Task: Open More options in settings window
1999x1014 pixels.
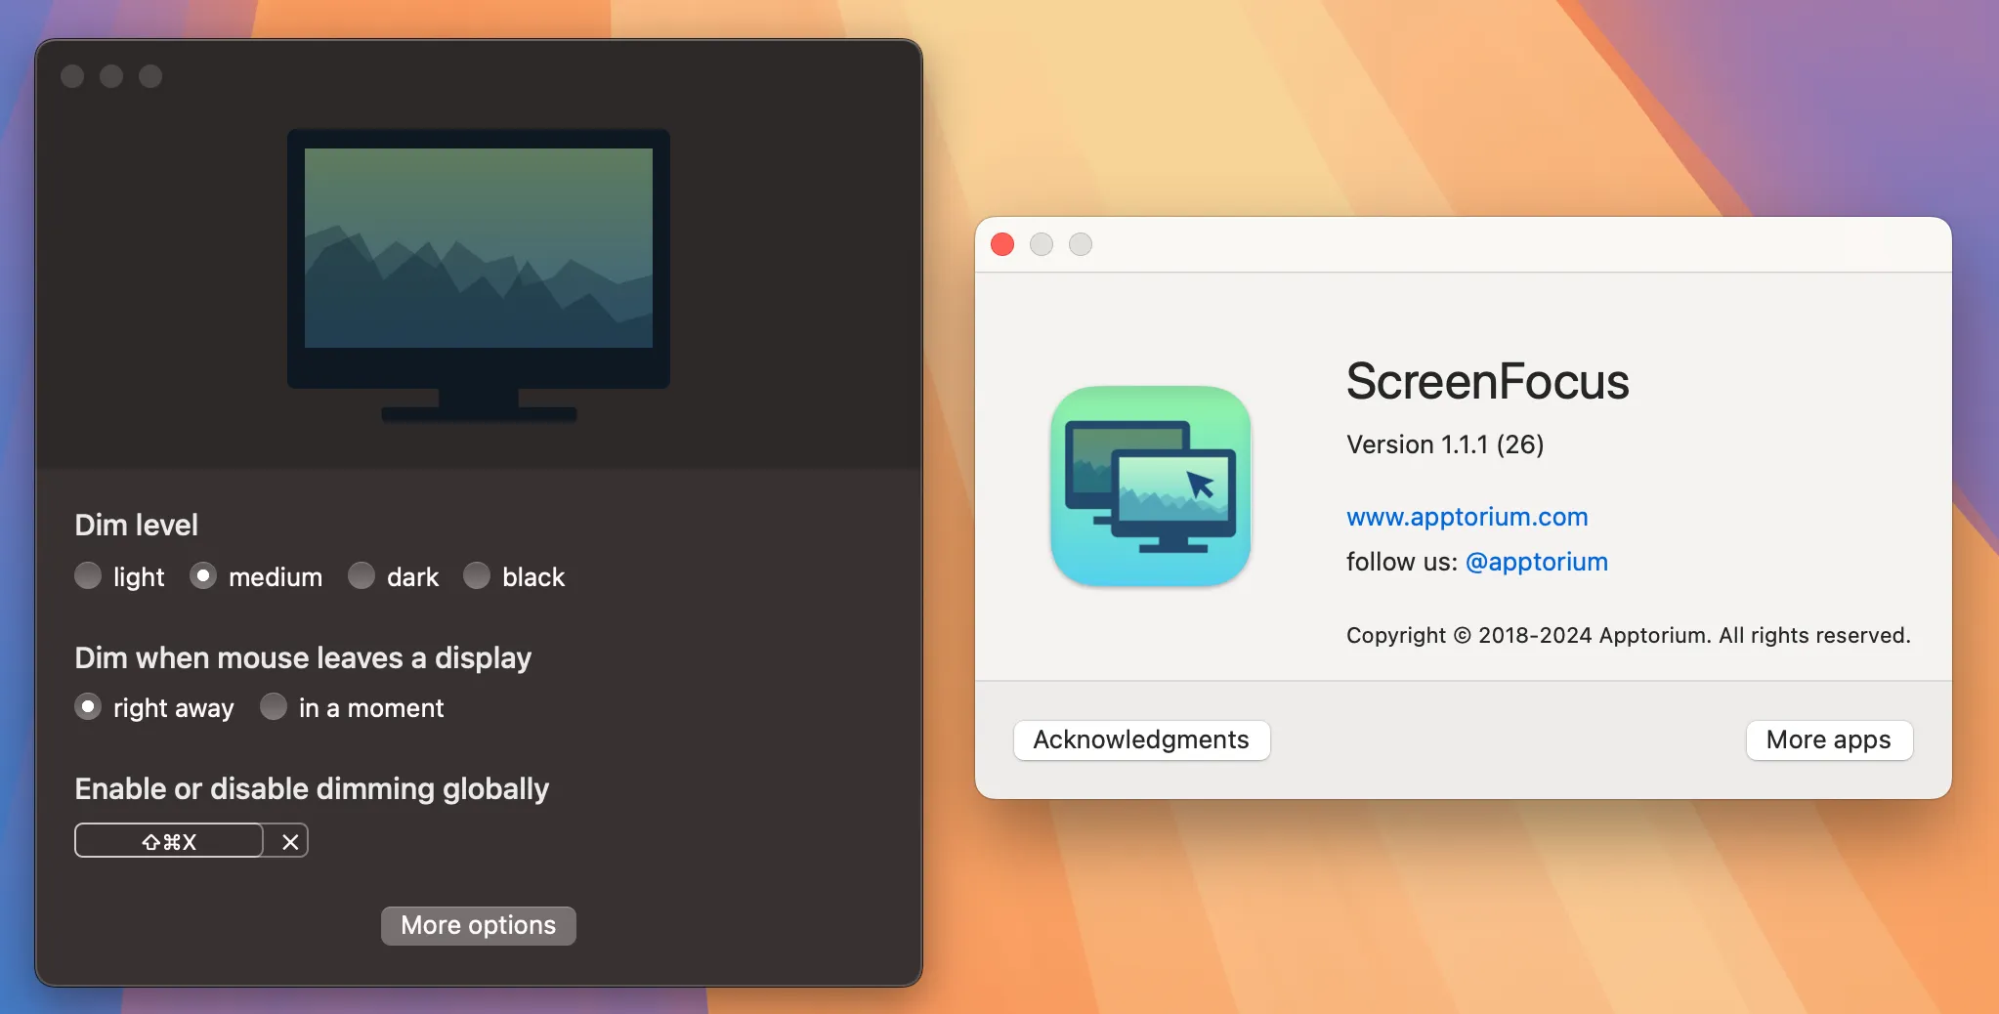Action: 479,925
